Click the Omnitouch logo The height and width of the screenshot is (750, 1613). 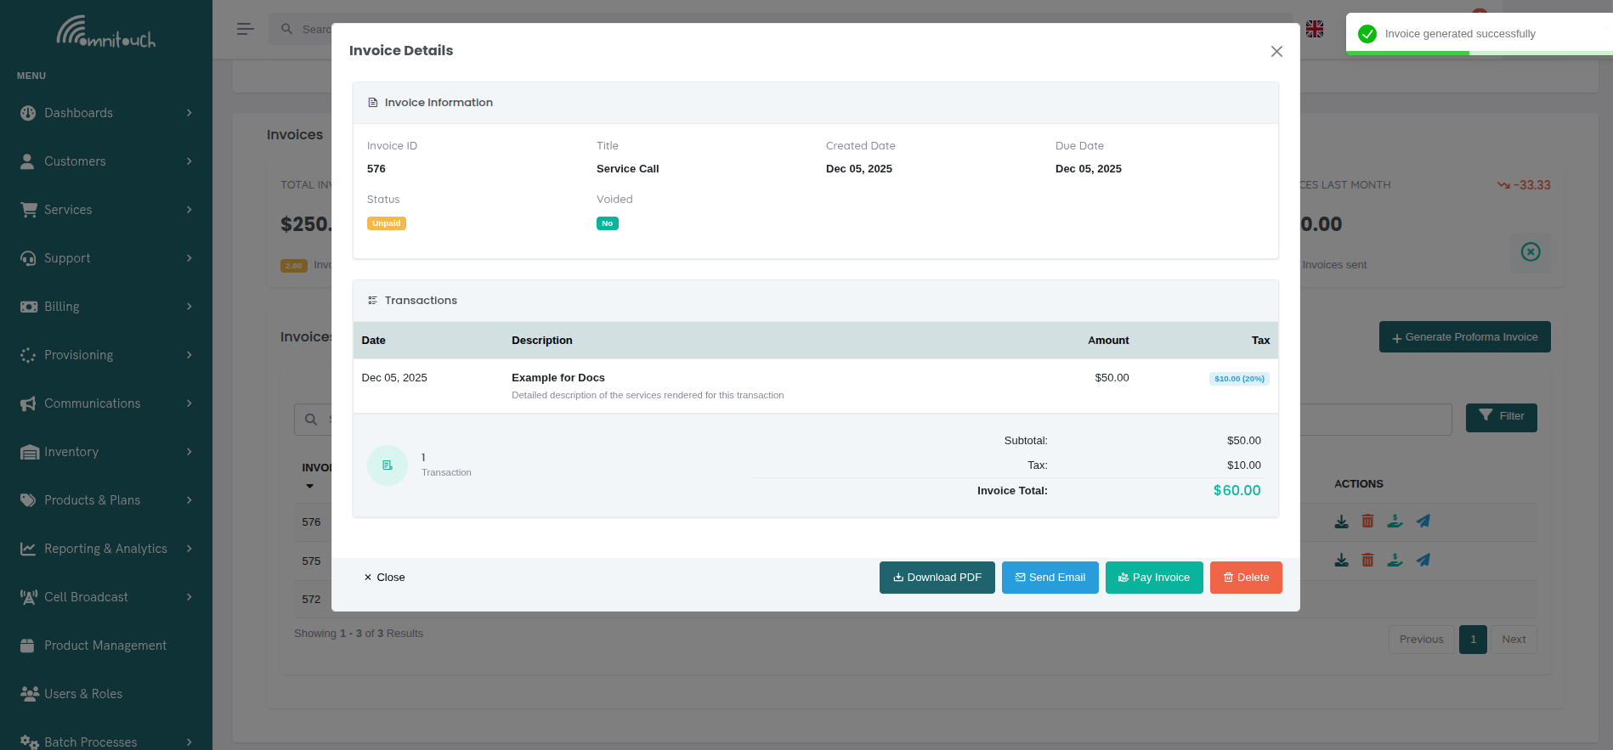pos(105,32)
